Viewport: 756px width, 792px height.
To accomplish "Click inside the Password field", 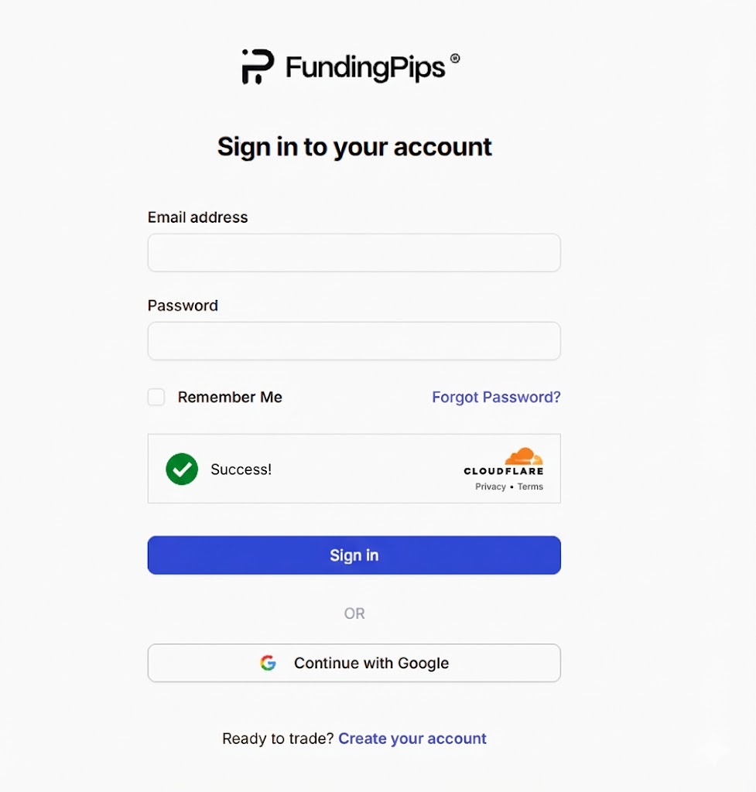I will click(354, 341).
